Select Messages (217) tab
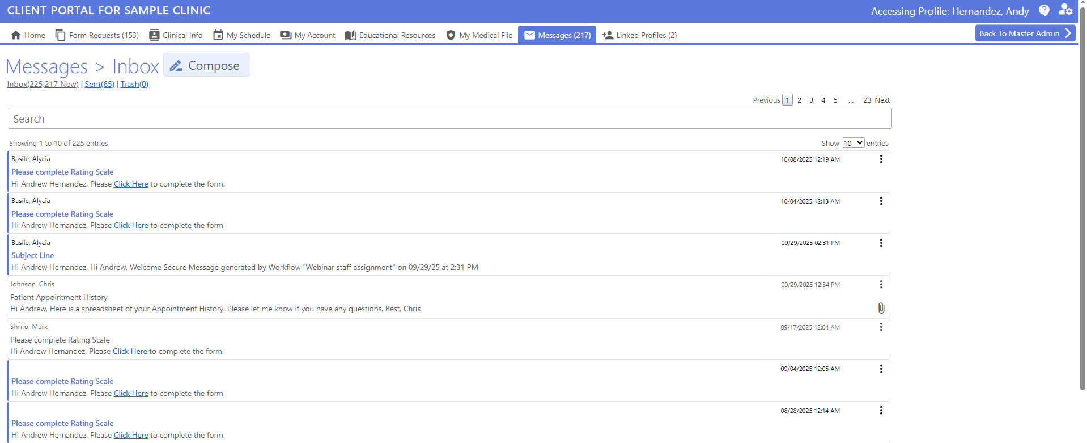Image resolution: width=1087 pixels, height=443 pixels. (557, 35)
